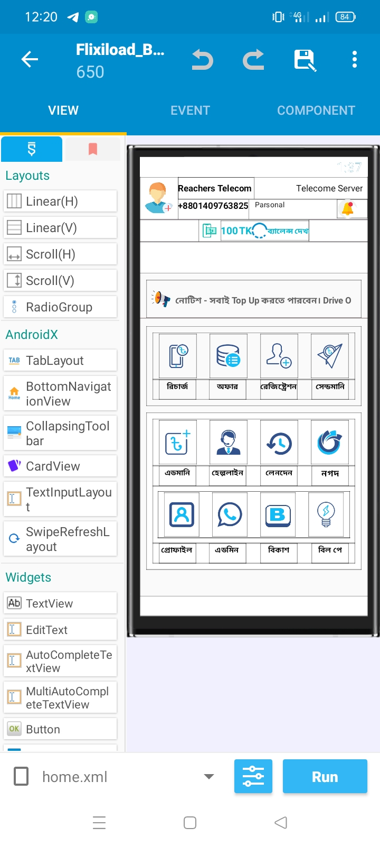Screen dimensions: 380x846
Task: Open the three-dot overflow menu
Action: pos(355,60)
